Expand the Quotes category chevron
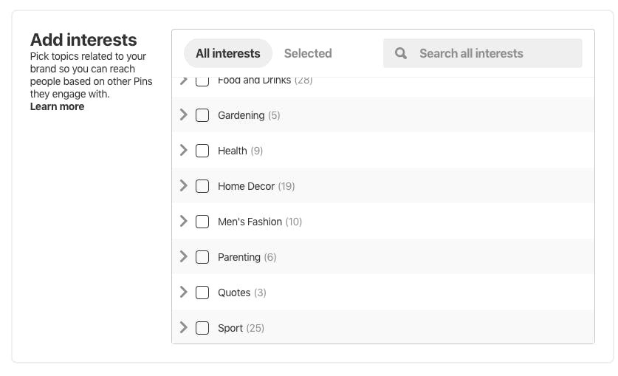 click(x=183, y=292)
